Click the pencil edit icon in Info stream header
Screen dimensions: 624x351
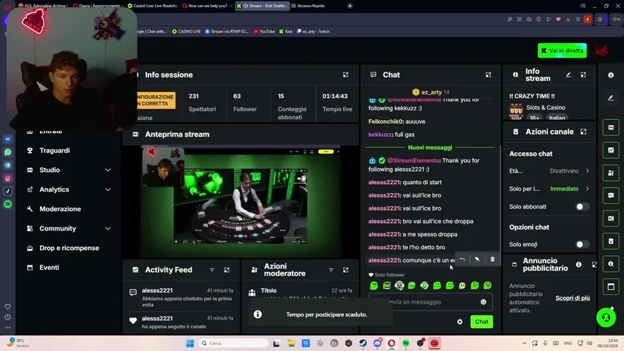coord(568,75)
